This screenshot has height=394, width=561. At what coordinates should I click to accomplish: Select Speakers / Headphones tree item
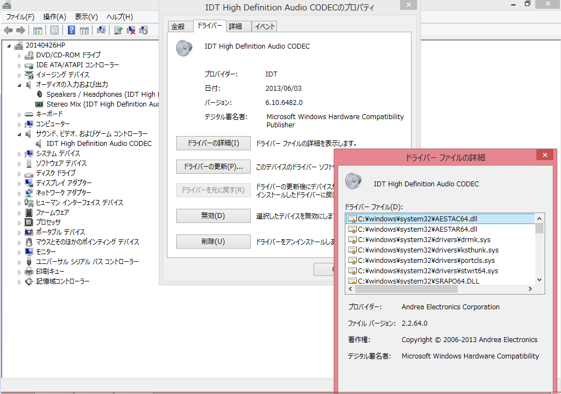click(x=102, y=95)
